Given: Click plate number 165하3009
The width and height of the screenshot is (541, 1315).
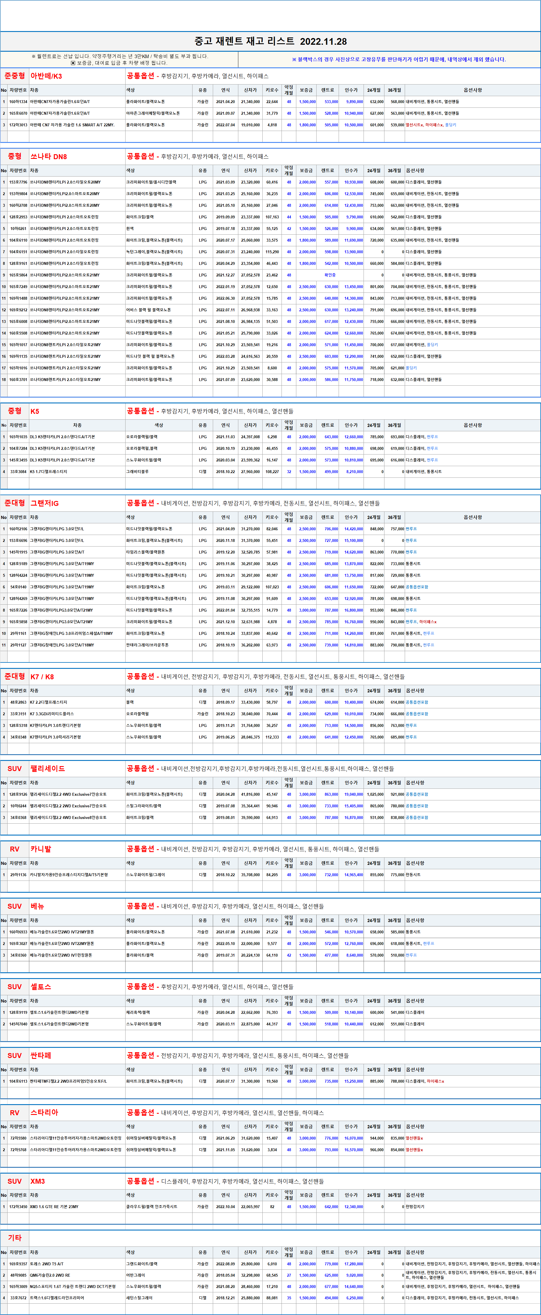Looking at the screenshot, I should click(18, 1287).
